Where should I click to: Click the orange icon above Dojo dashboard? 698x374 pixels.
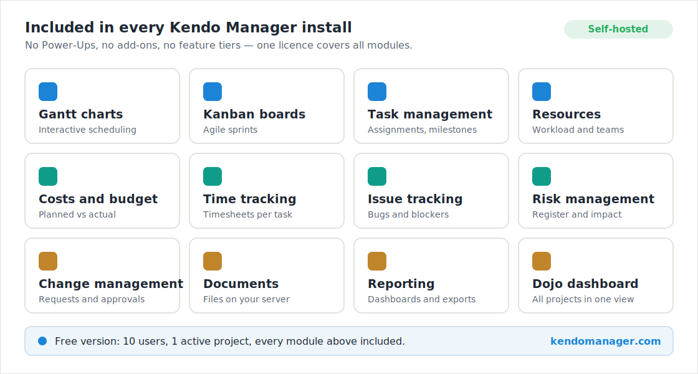pos(542,261)
